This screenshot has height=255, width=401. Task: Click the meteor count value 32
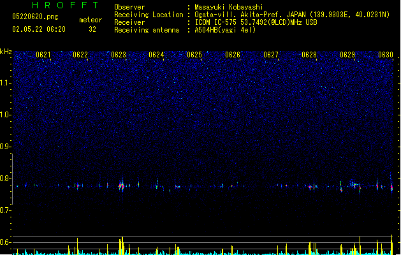(x=92, y=29)
